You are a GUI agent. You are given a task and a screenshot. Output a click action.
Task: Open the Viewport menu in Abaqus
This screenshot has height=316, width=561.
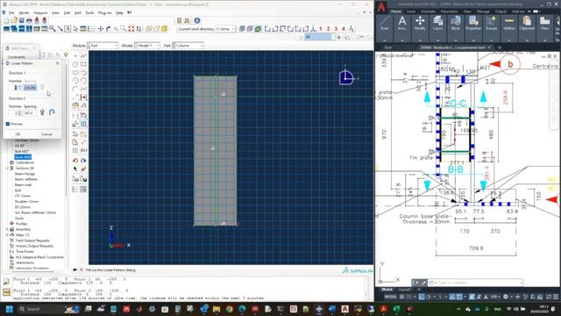(40, 12)
